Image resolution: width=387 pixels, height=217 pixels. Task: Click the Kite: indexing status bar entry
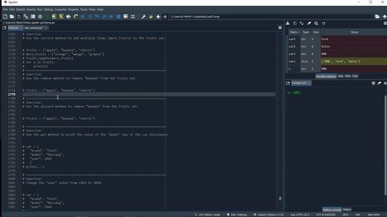pos(236,215)
